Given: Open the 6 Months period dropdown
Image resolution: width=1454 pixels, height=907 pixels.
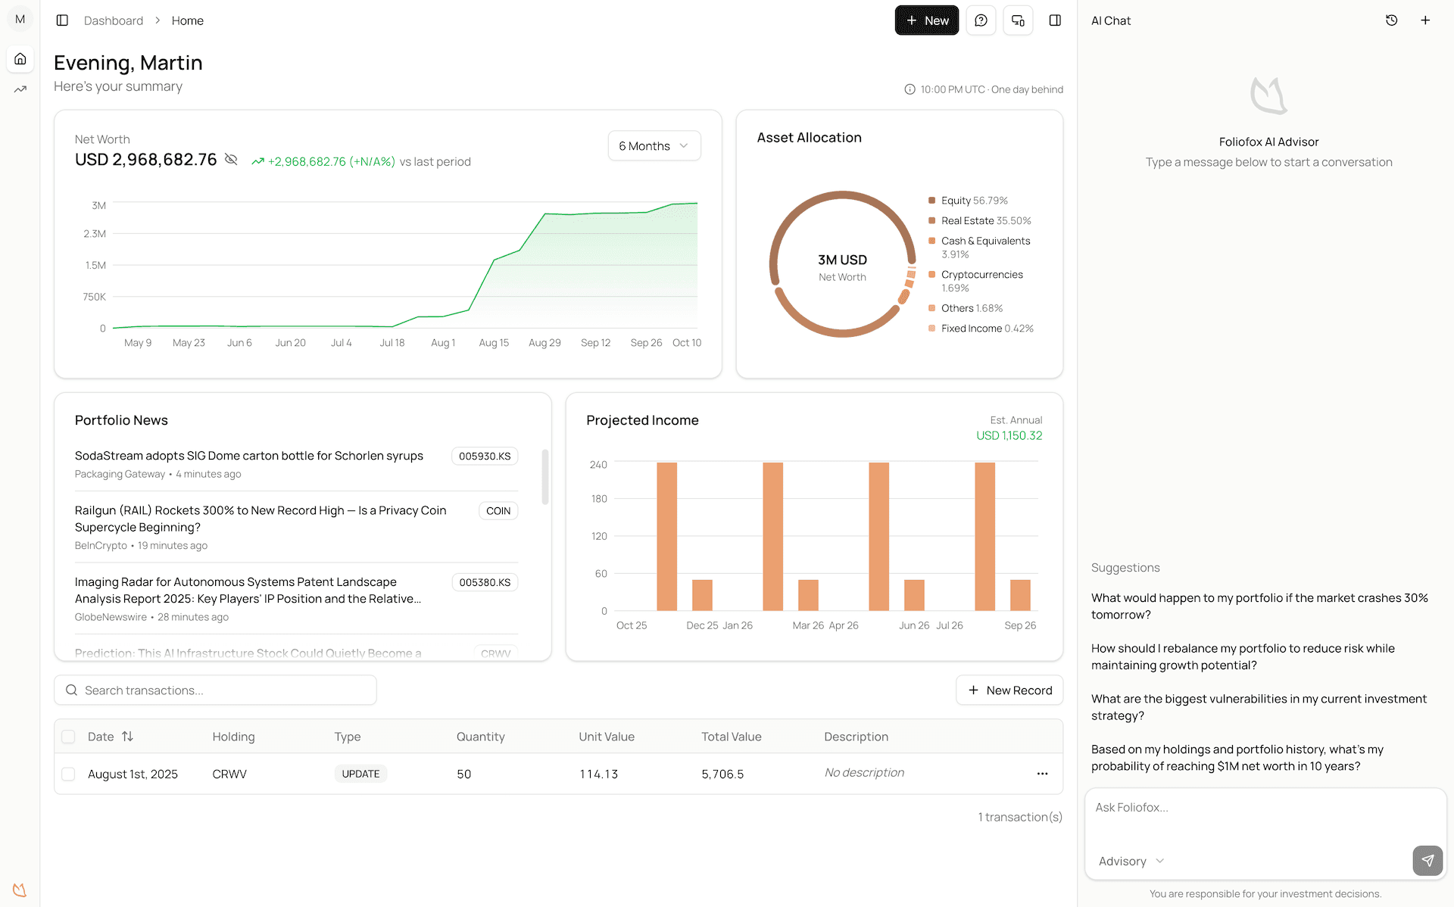Looking at the screenshot, I should click(654, 145).
